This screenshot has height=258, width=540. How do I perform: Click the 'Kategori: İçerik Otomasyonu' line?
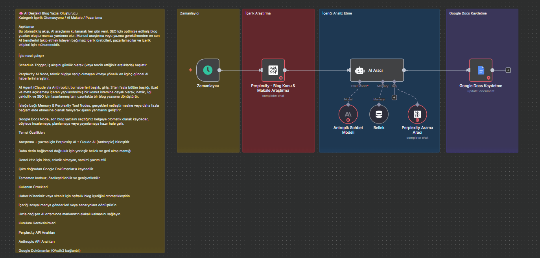pos(61,18)
